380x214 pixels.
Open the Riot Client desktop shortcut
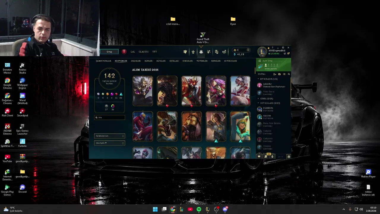click(x=7, y=112)
